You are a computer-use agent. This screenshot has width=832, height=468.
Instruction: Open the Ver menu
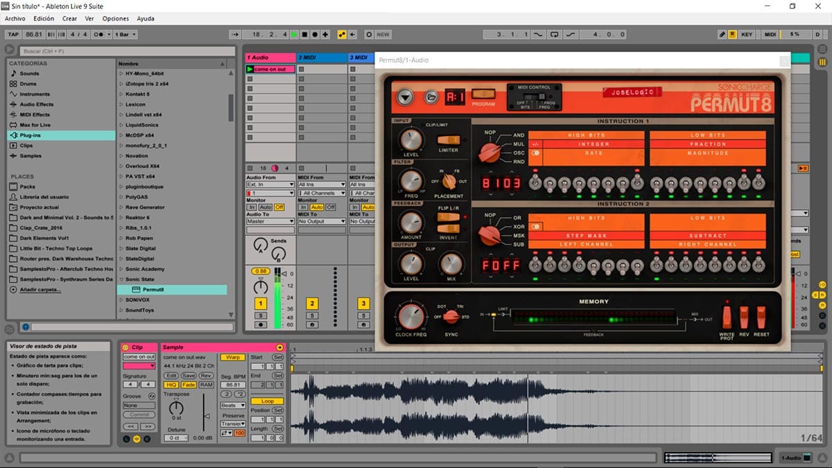89,19
